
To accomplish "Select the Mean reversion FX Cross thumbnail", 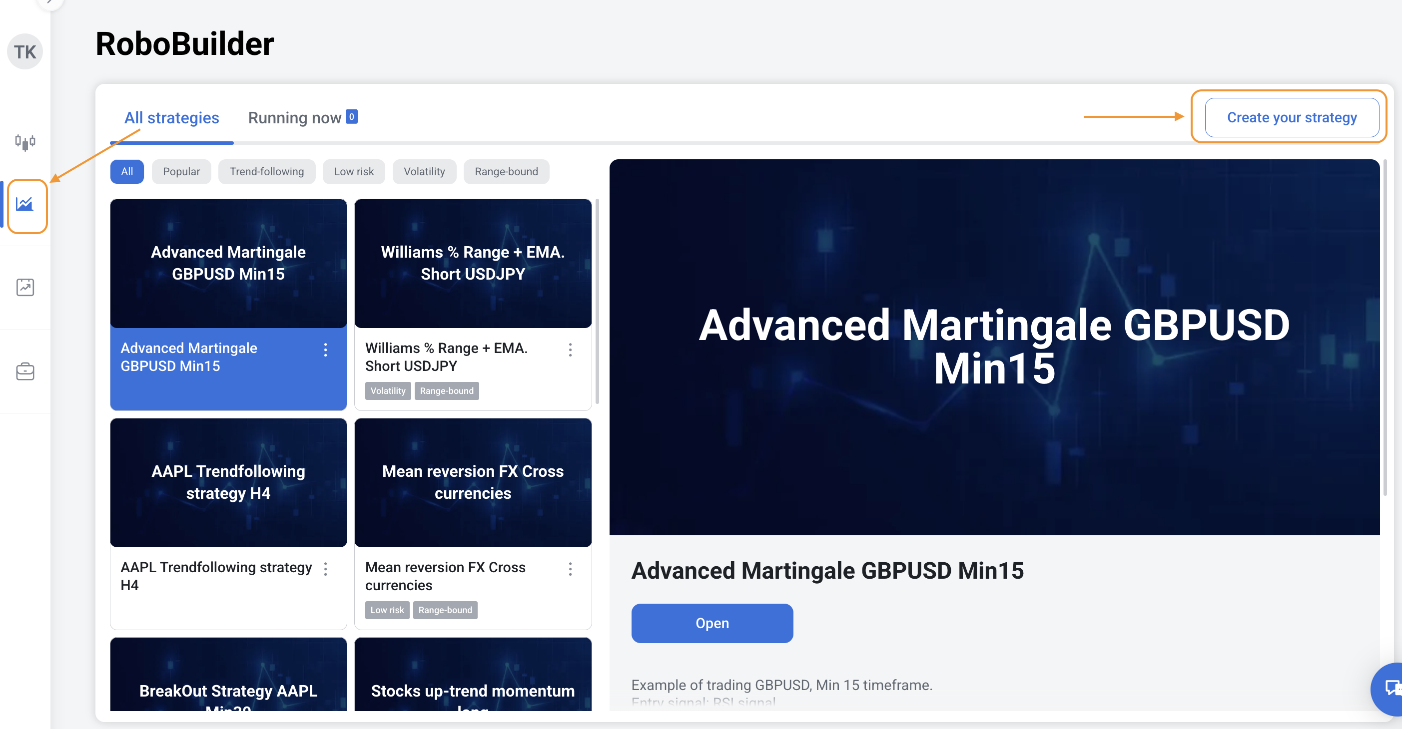I will [473, 482].
